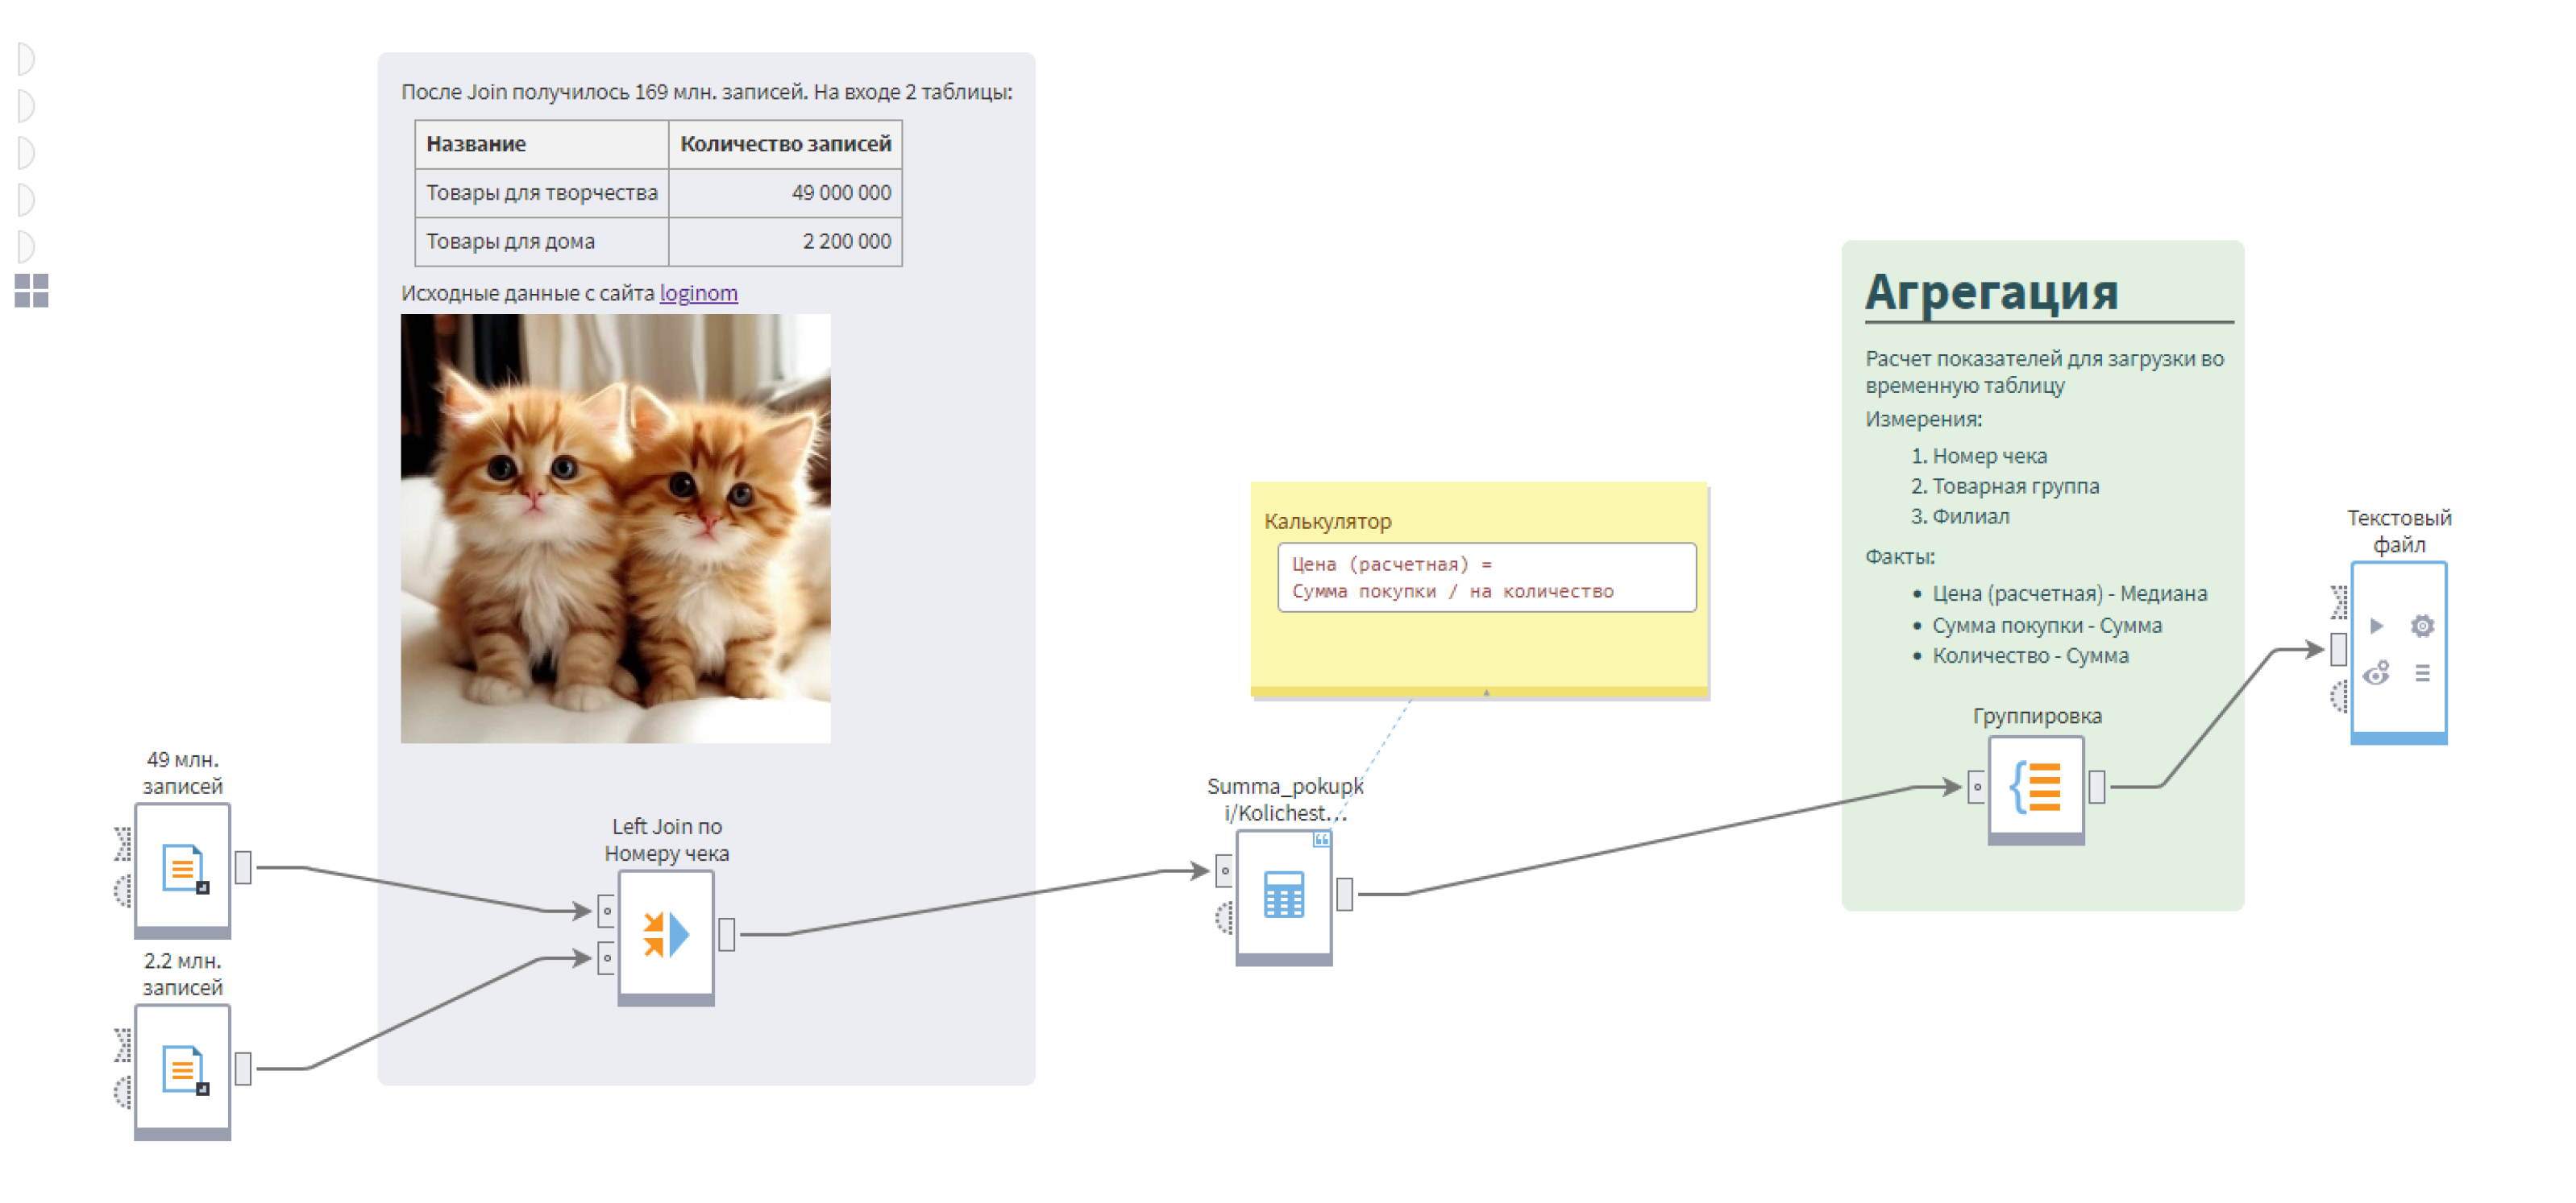This screenshot has width=2576, height=1203.
Task: Click output port of 49 млн. записей node
Action: [243, 867]
